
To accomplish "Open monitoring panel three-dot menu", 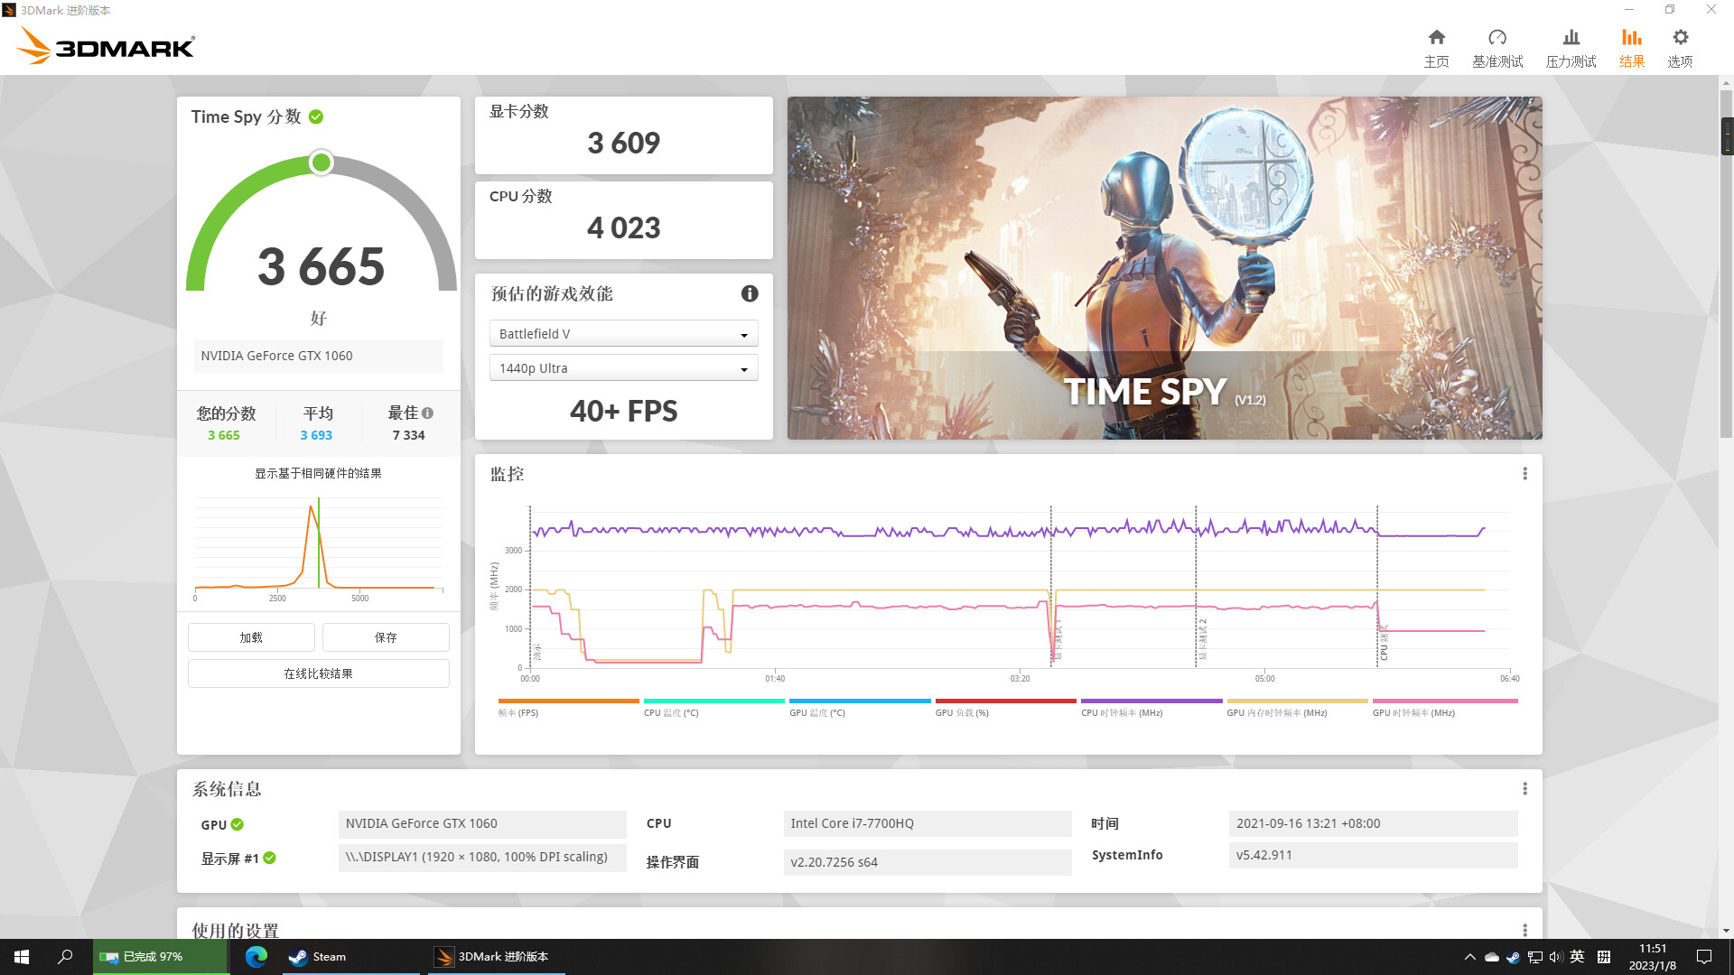I will pyautogui.click(x=1525, y=474).
